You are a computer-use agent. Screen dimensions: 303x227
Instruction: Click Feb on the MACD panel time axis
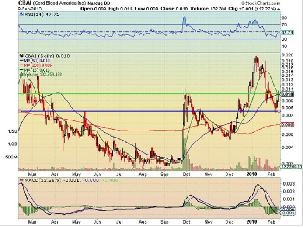click(272, 222)
